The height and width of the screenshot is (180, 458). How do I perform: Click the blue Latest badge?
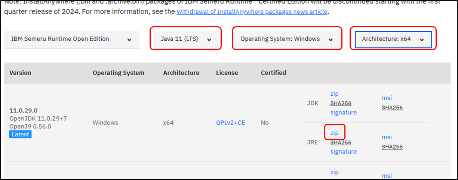[x=21, y=134]
